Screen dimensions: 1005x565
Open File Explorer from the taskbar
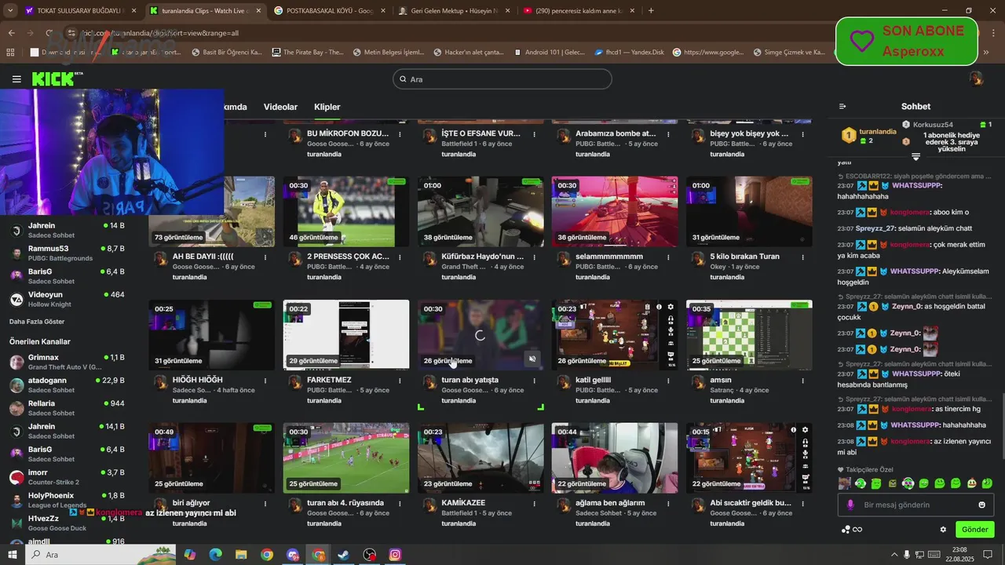[241, 555]
